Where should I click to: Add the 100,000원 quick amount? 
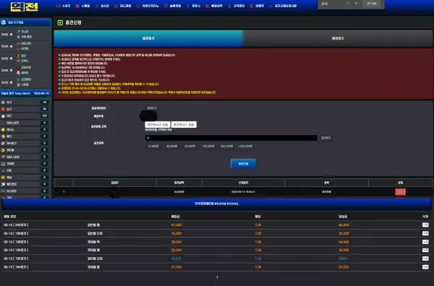pos(208,146)
